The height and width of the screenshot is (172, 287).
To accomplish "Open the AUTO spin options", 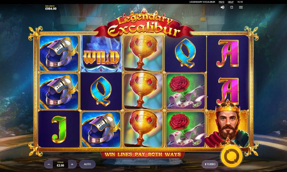I will click(87, 164).
